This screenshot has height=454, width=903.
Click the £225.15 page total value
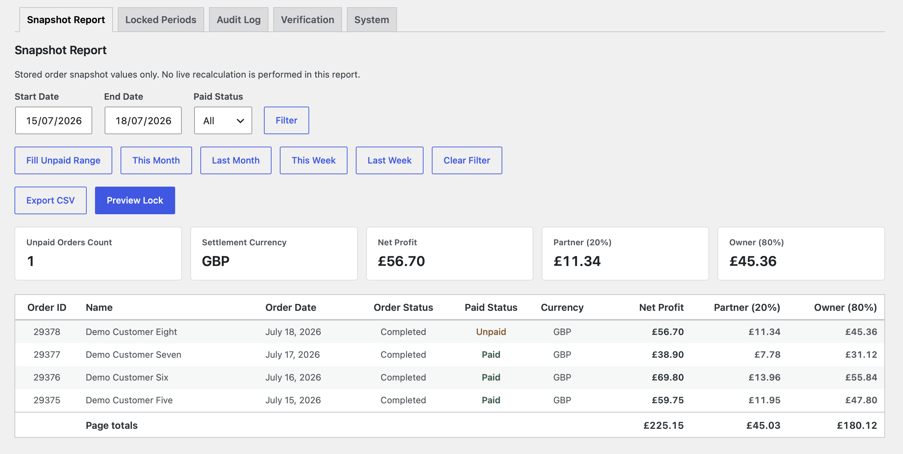(663, 425)
